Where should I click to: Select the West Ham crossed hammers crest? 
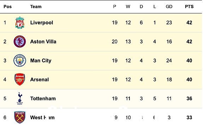[x=20, y=117]
